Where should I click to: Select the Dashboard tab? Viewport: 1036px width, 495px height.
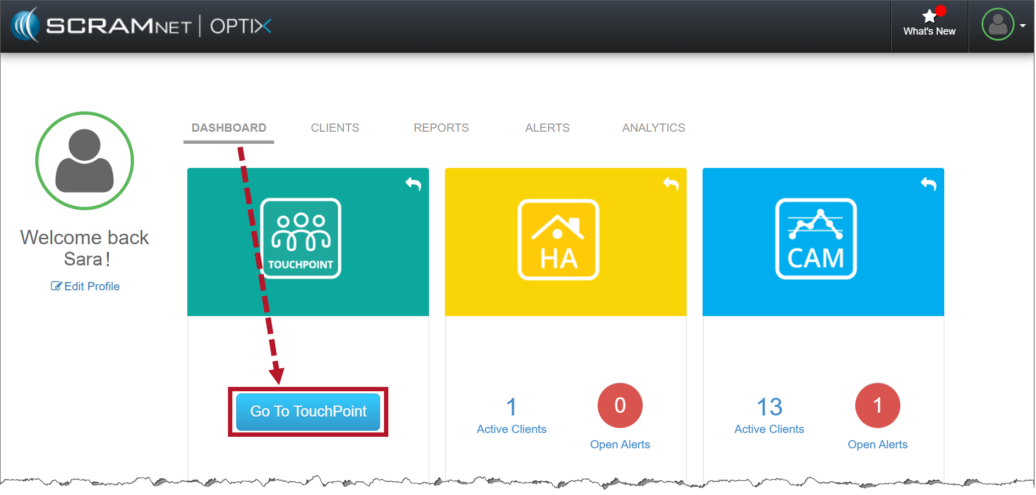click(229, 128)
